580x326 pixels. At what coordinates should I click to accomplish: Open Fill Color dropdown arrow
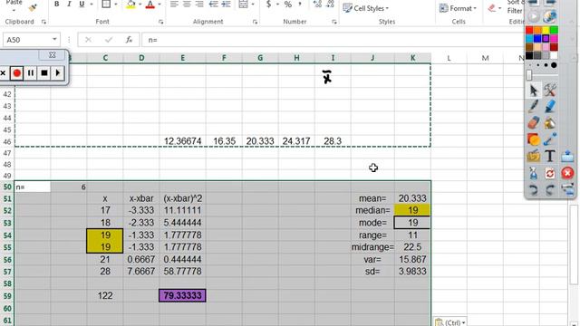pos(140,5)
